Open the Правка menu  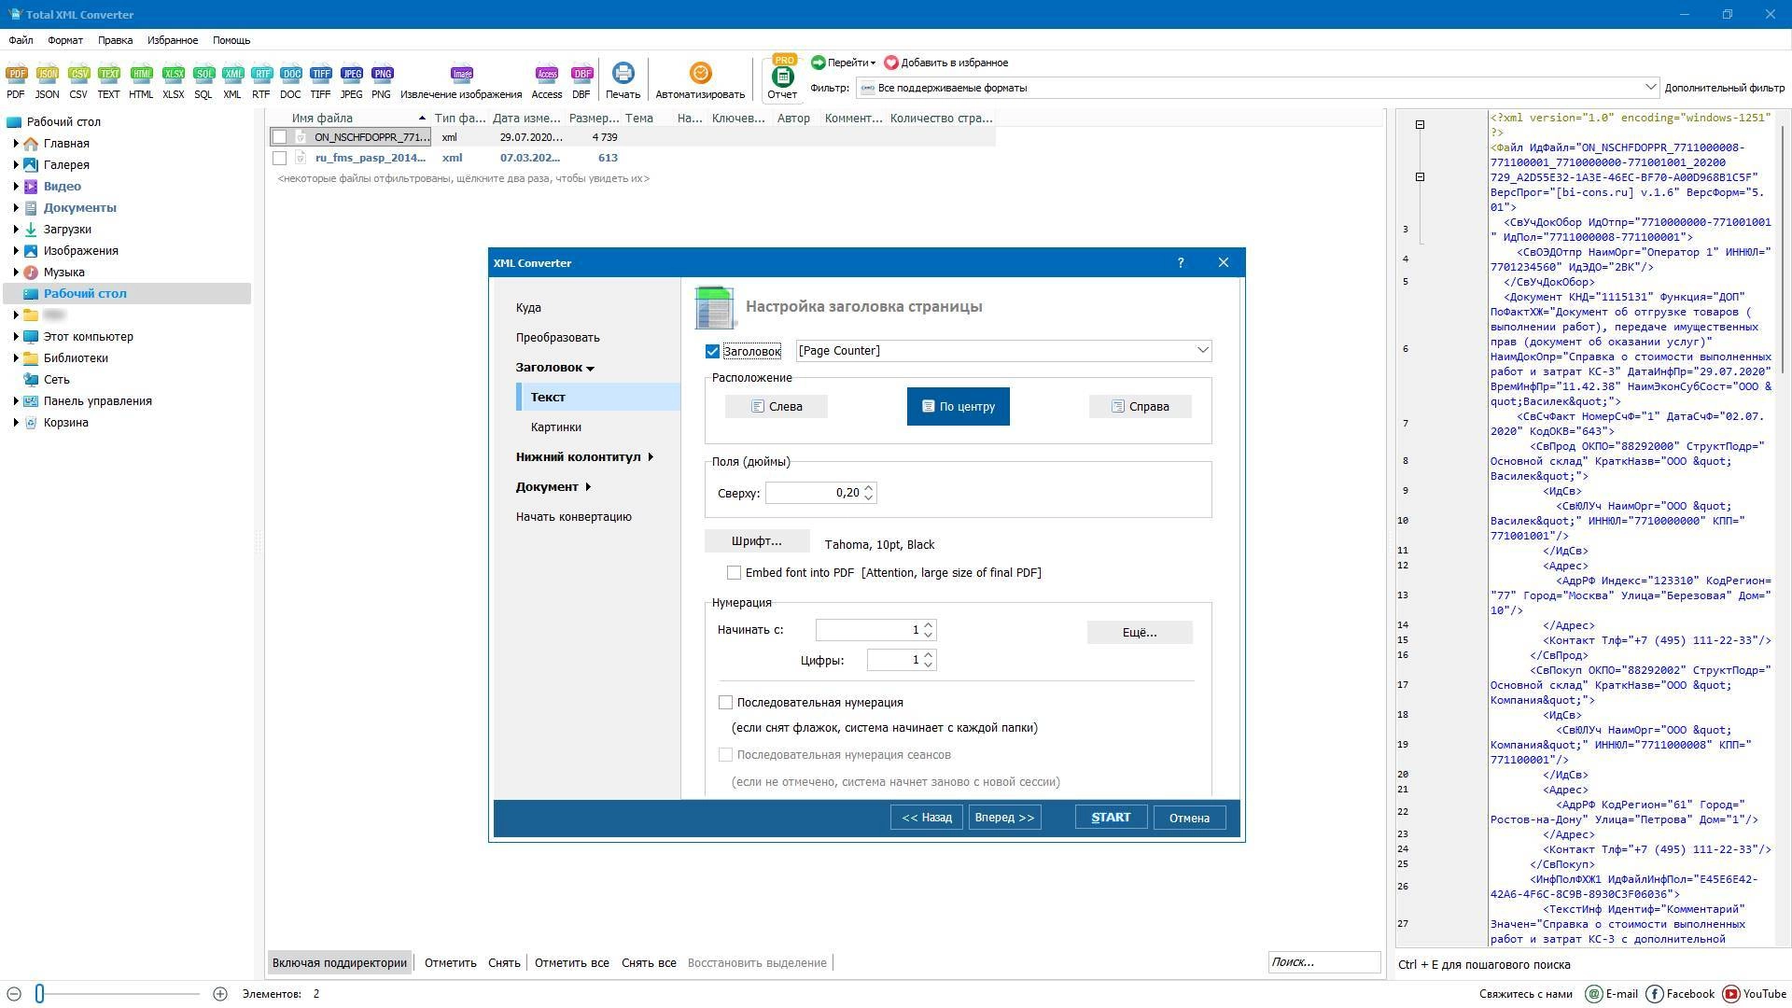[115, 40]
